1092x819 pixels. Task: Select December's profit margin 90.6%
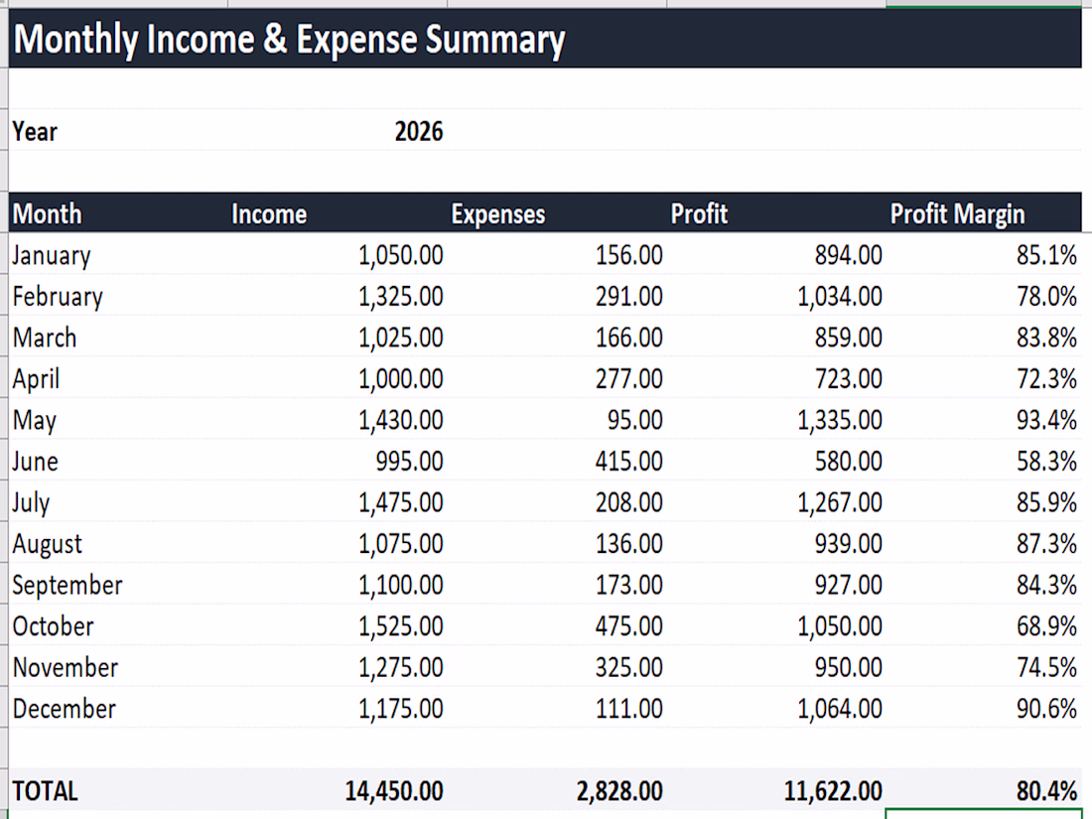tap(1046, 708)
